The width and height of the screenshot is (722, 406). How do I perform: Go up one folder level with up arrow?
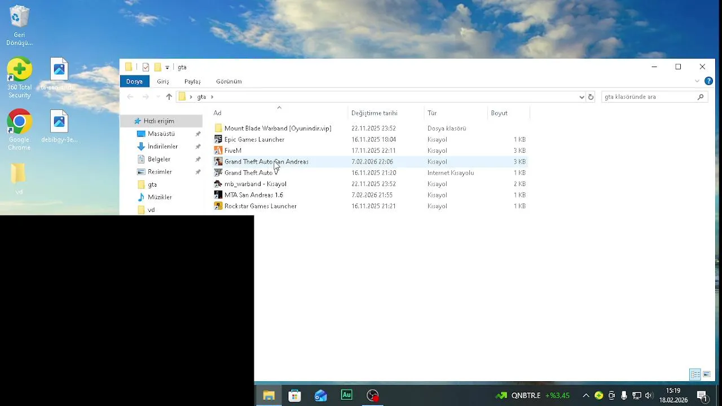click(x=169, y=97)
